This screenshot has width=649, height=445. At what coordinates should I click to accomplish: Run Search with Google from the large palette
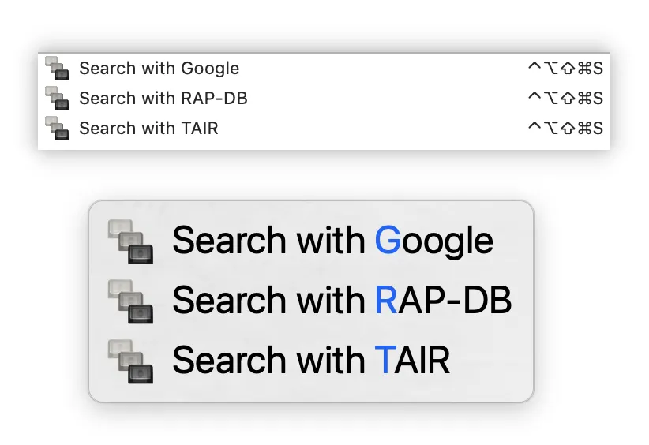coord(332,241)
